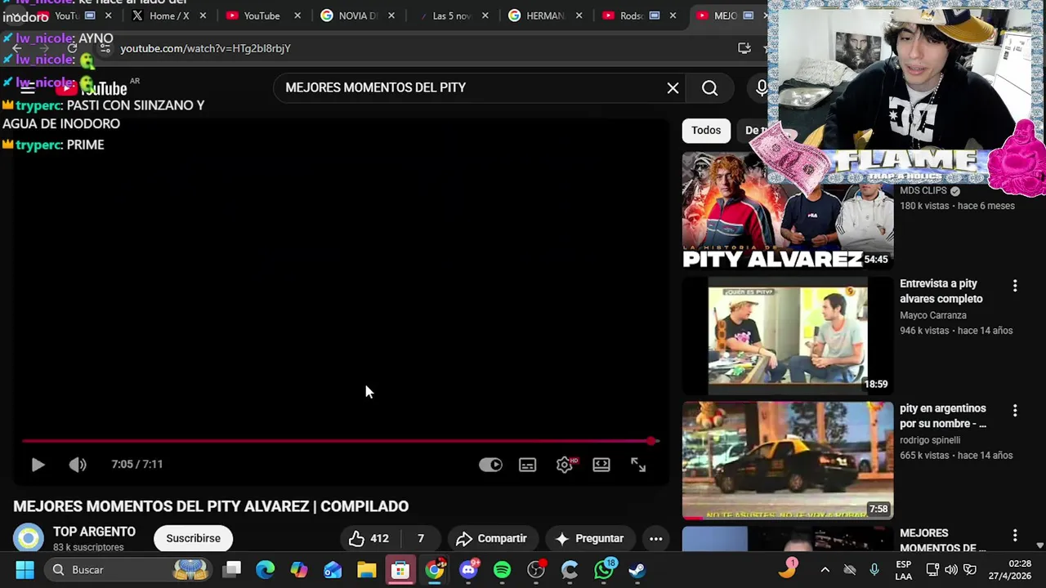
Task: Like the video with the thumbs up
Action: point(368,538)
